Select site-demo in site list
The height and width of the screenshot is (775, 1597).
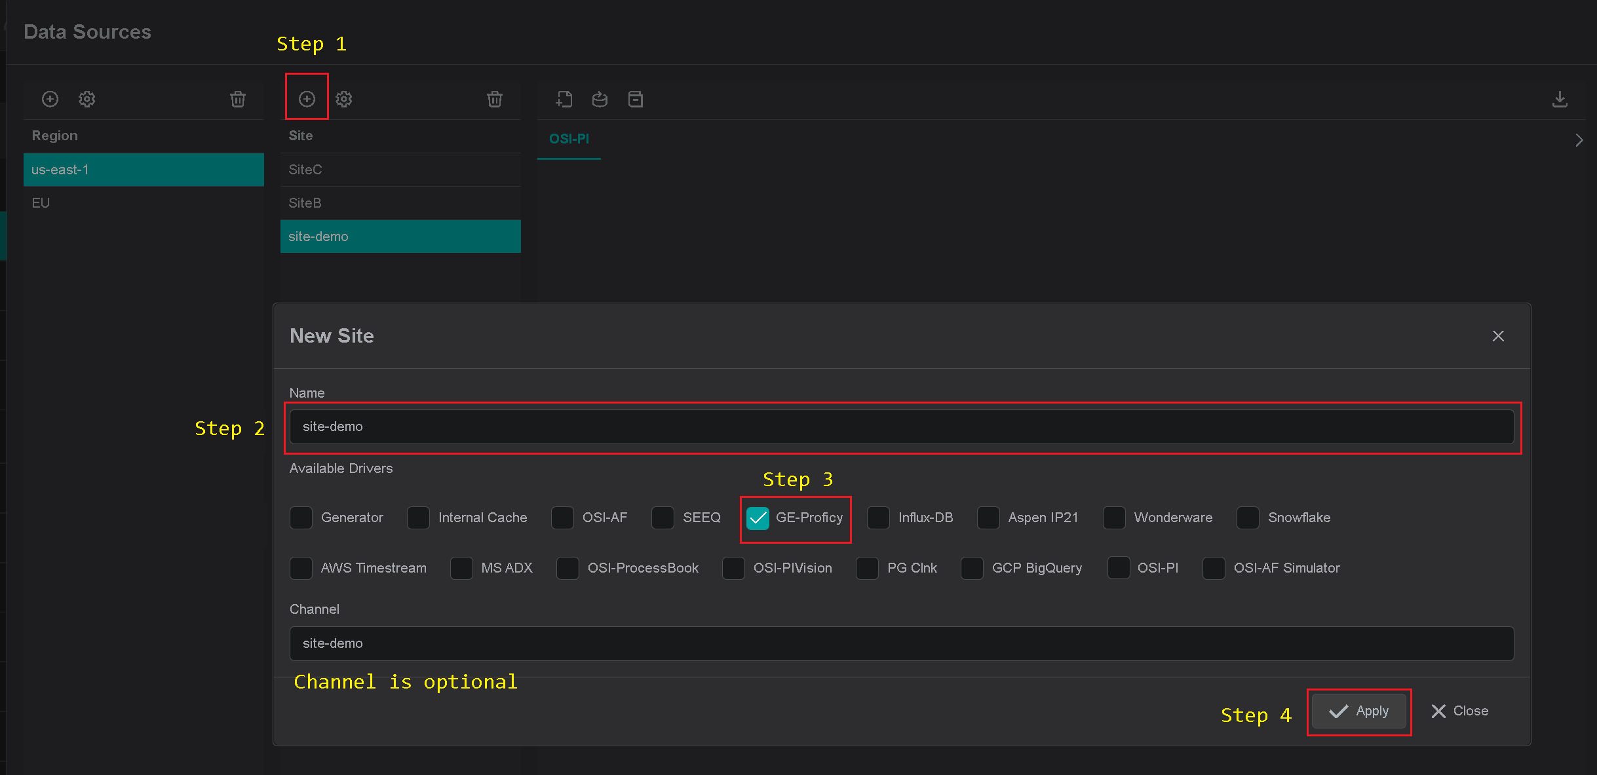400,236
